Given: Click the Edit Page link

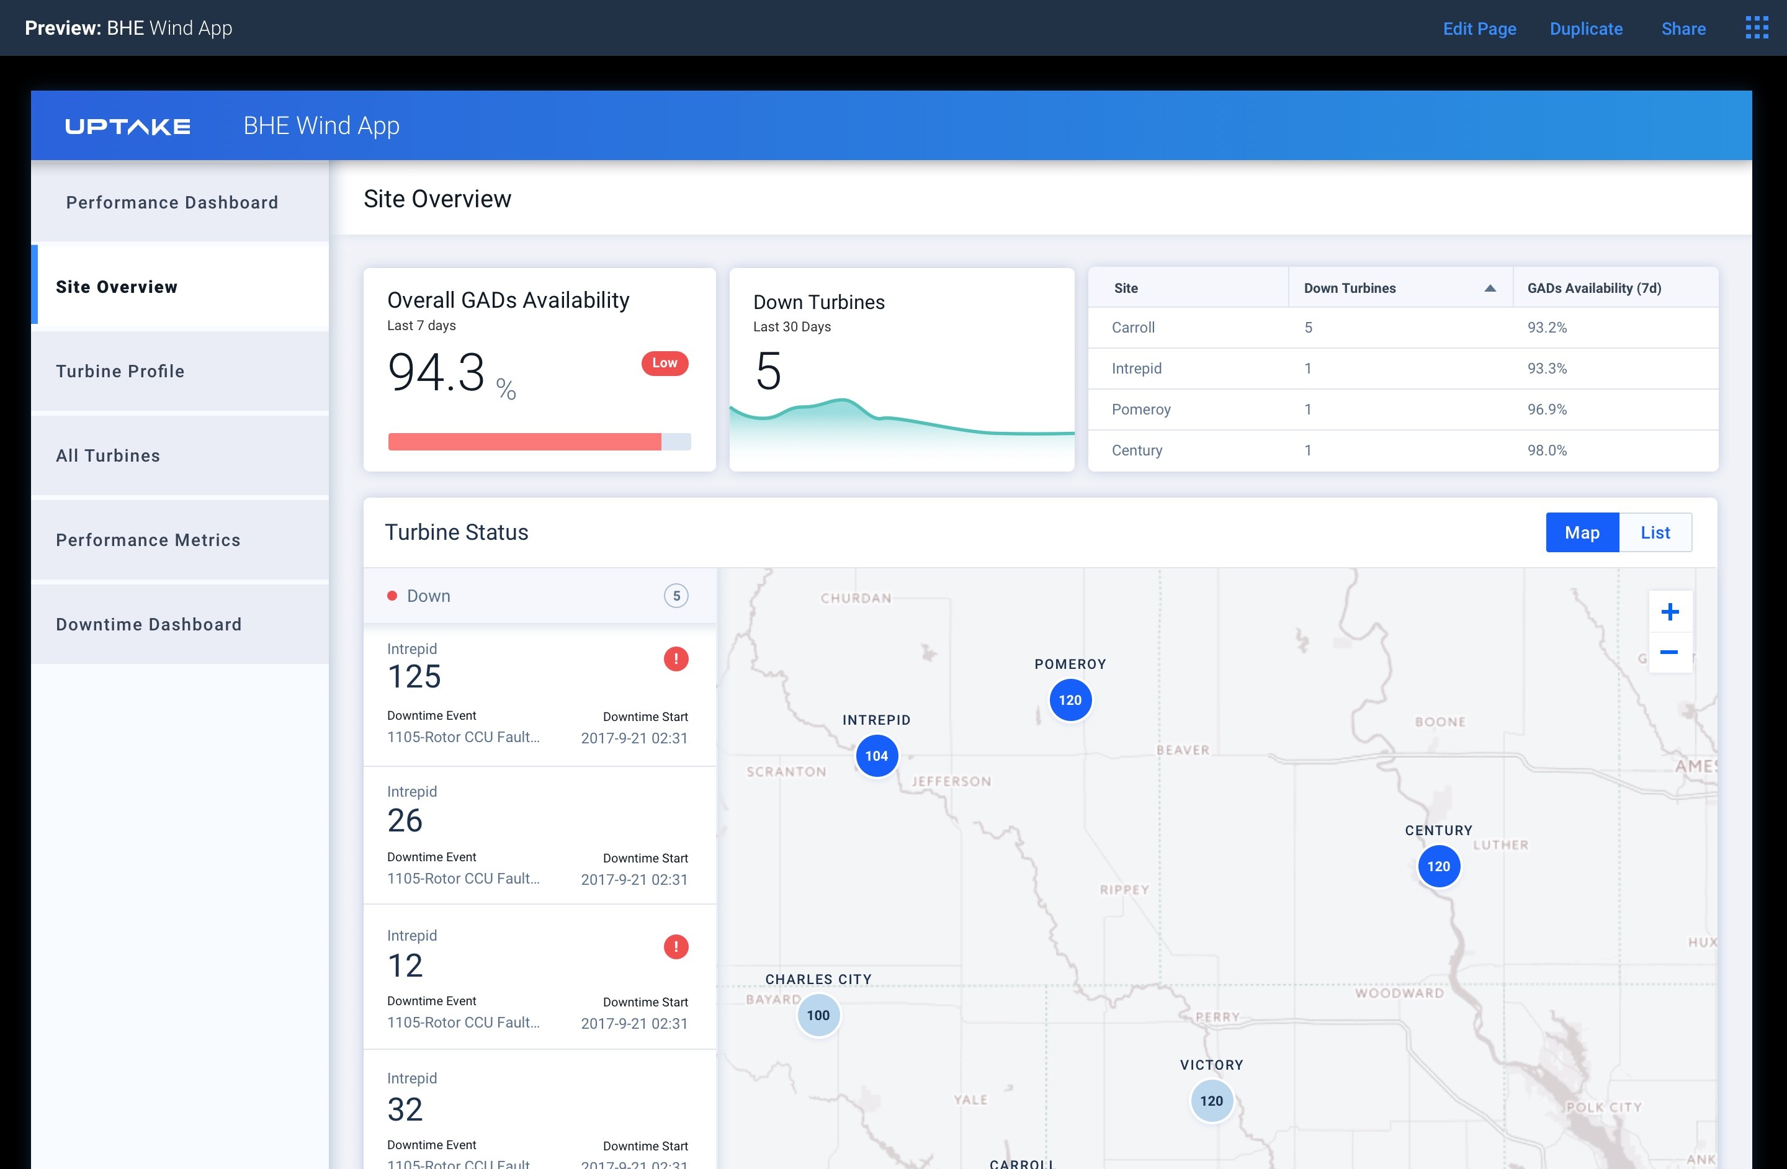Looking at the screenshot, I should (x=1479, y=29).
